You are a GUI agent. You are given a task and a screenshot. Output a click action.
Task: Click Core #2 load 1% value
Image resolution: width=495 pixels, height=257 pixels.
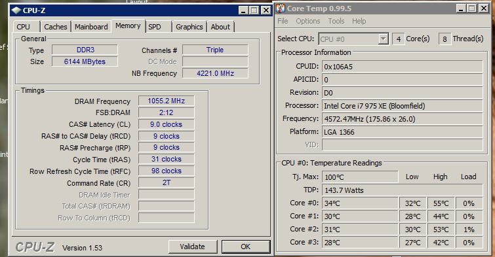click(x=469, y=230)
